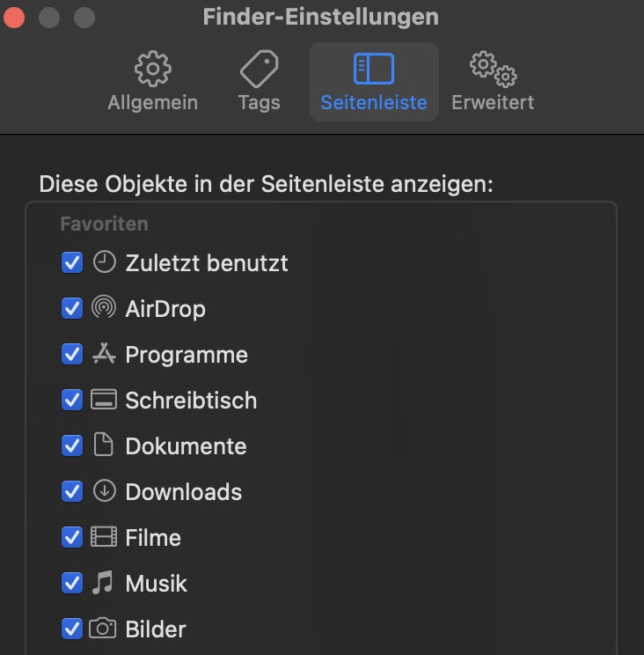Image resolution: width=644 pixels, height=655 pixels.
Task: Open the Tags settings tab
Action: pos(258,82)
